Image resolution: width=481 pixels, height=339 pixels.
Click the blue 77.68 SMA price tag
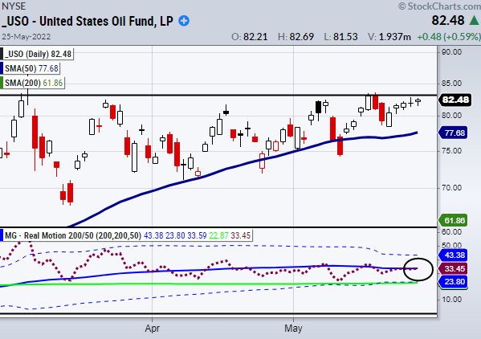tap(454, 133)
